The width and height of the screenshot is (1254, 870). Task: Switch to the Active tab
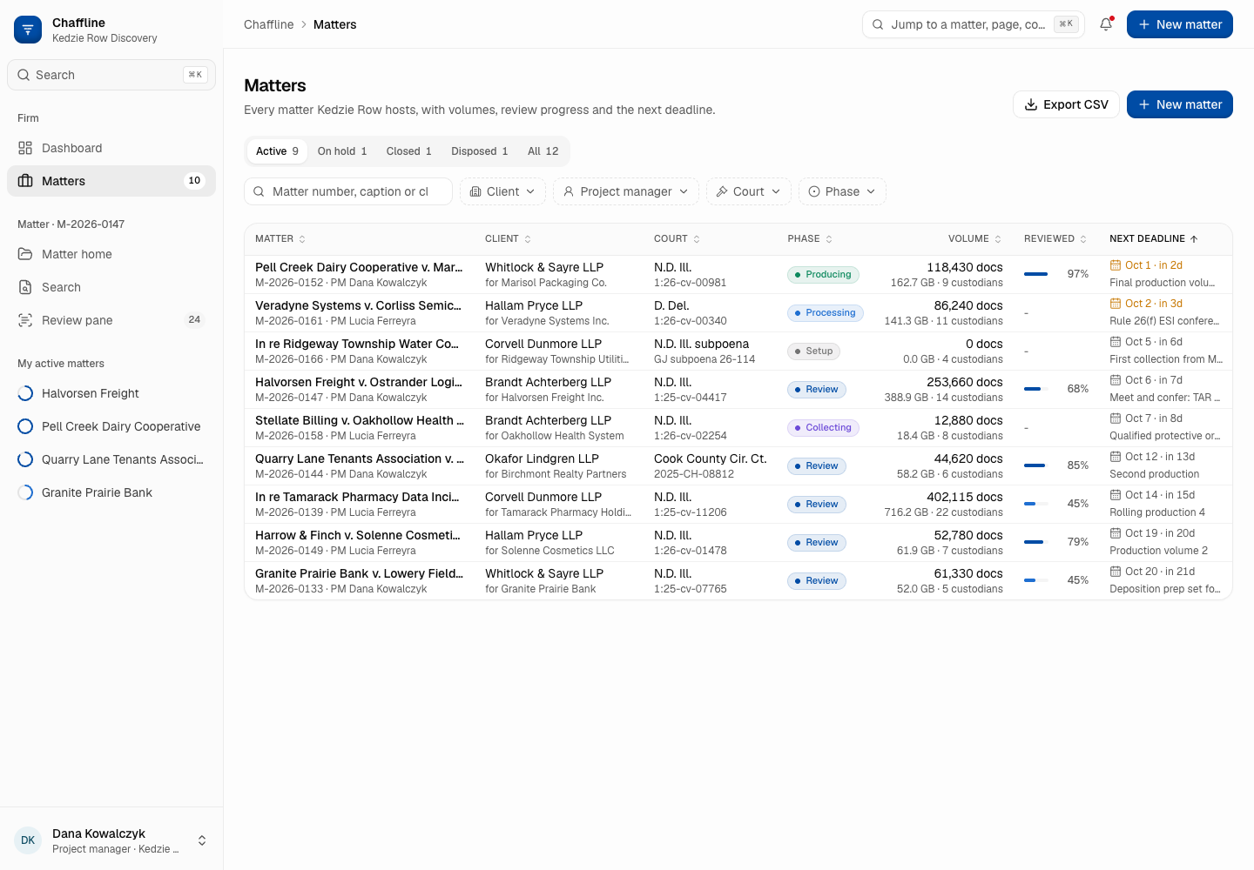277,151
